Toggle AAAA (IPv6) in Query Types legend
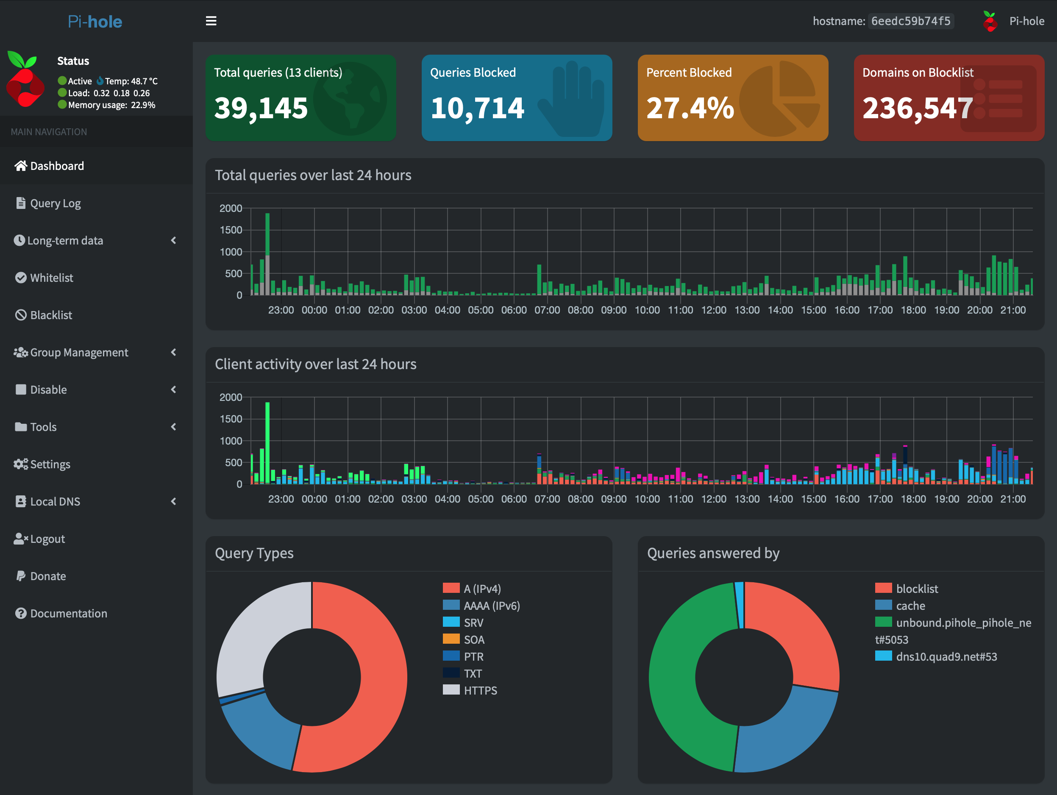Viewport: 1057px width, 795px height. (481, 605)
